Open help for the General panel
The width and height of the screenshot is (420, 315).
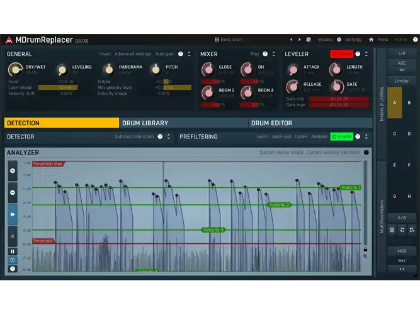coord(181,54)
